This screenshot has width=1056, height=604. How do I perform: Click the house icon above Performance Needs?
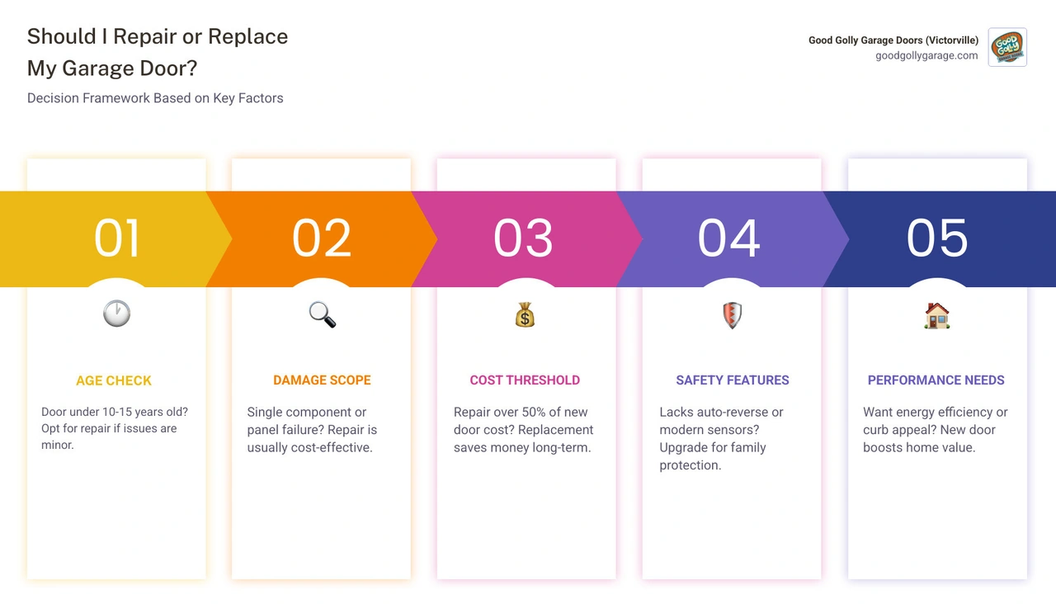pyautogui.click(x=937, y=315)
